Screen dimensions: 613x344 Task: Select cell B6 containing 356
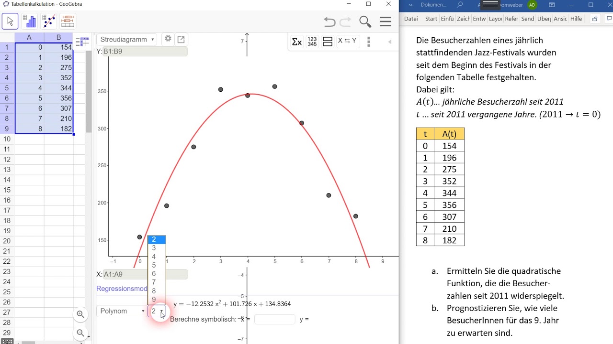pos(58,98)
